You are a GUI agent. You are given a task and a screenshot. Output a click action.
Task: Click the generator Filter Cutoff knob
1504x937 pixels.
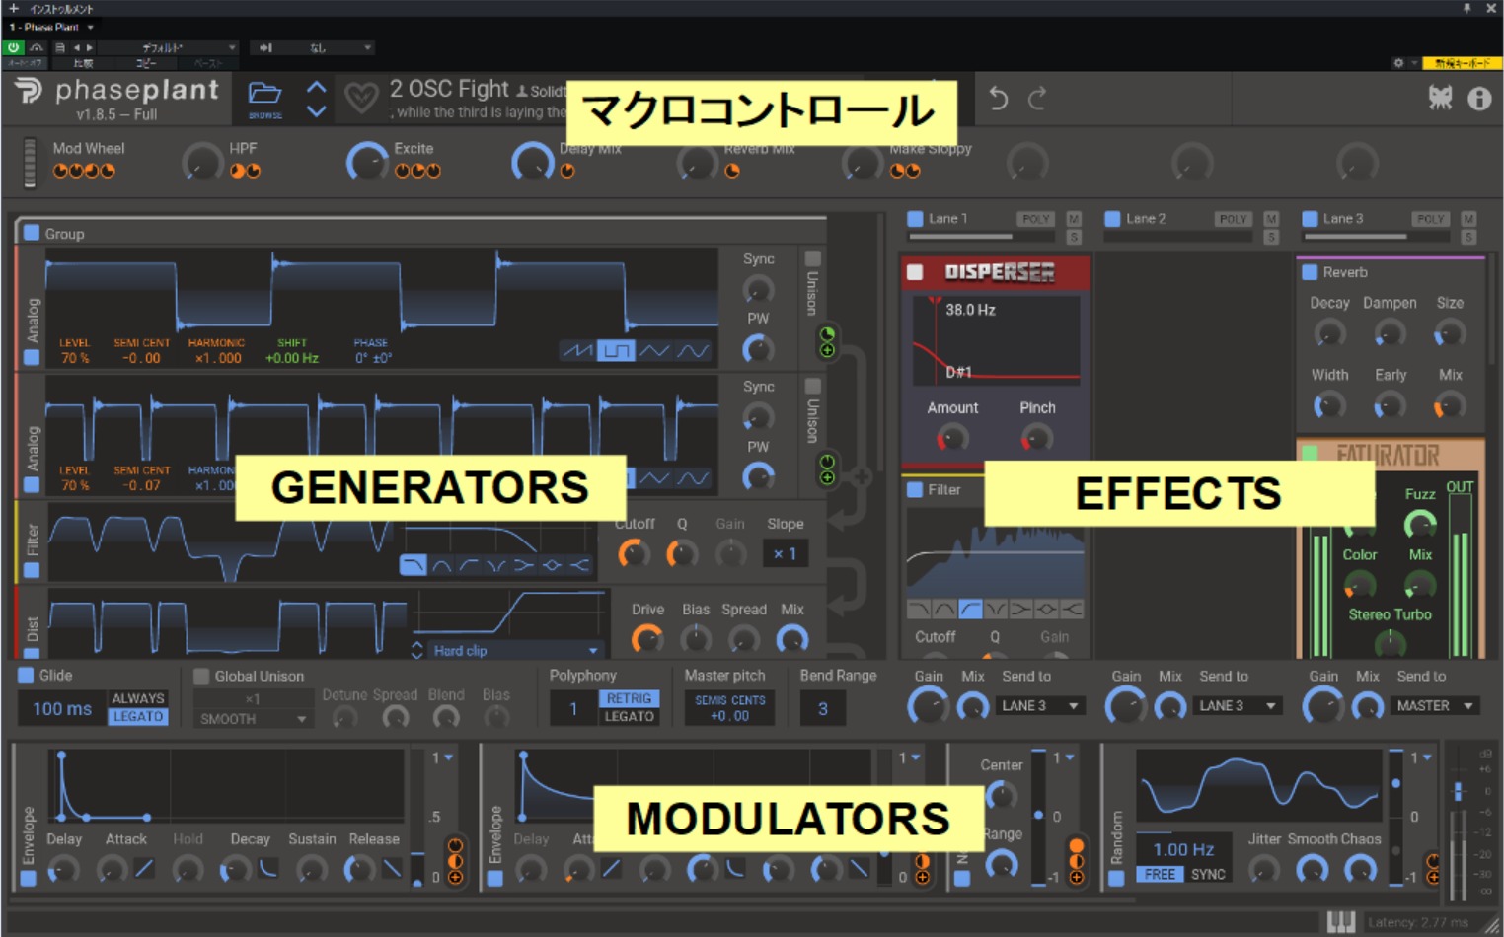[x=634, y=554]
